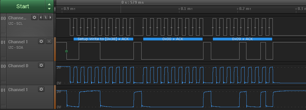Image resolution: width=306 pixels, height=110 pixels.
Task: Grab the drag handle on analog Channel 0
Action: (3, 82)
